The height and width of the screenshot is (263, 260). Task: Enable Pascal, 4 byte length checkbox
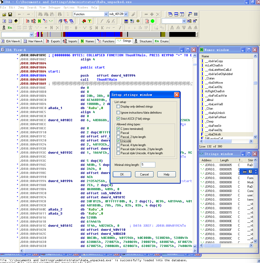(x=118, y=145)
